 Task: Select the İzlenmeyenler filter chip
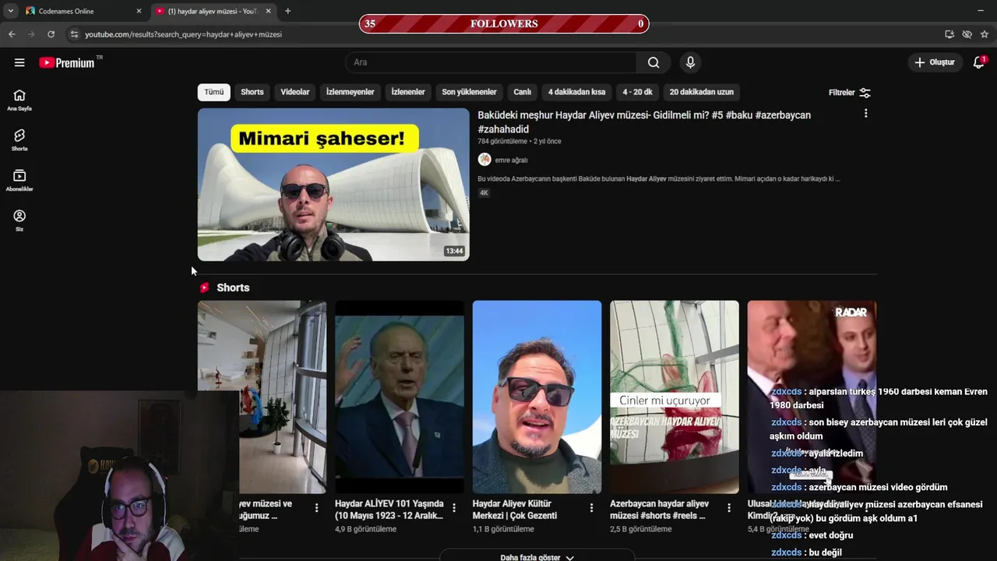(351, 92)
